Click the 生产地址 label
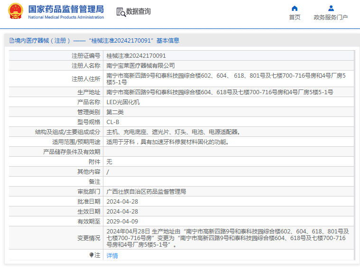 click(x=89, y=92)
